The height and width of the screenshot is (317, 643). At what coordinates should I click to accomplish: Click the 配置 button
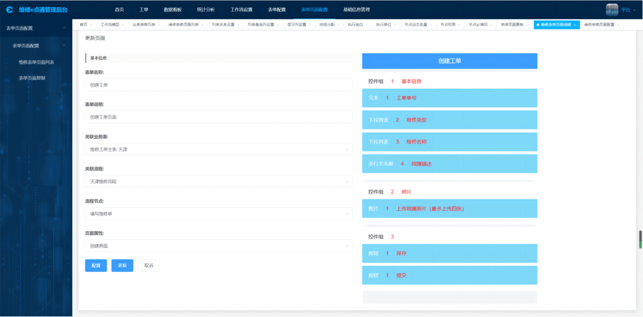96,266
